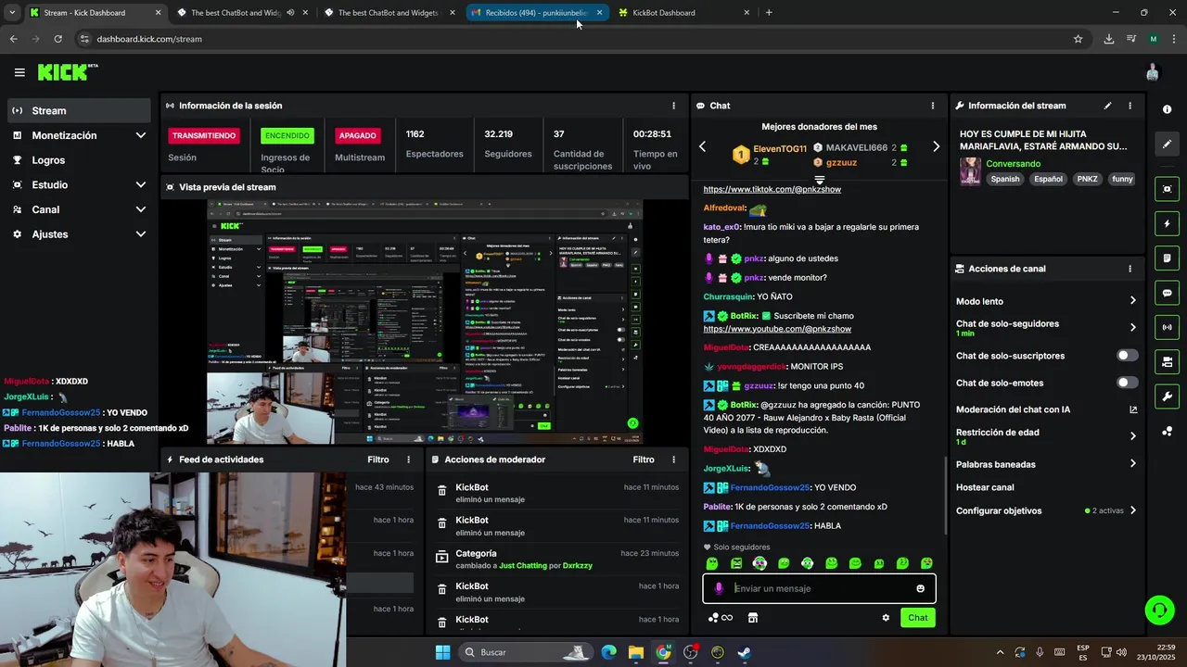Viewport: 1187px width, 667px height.
Task: Click the Spanish tag chip
Action: (x=1004, y=179)
